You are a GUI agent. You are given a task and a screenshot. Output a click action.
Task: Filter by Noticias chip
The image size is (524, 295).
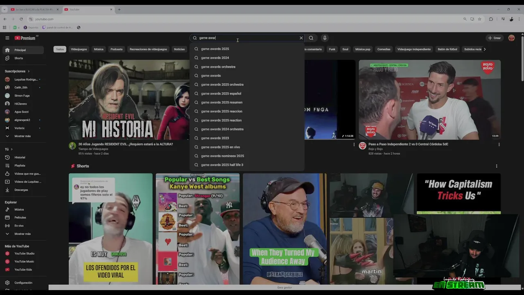179,49
